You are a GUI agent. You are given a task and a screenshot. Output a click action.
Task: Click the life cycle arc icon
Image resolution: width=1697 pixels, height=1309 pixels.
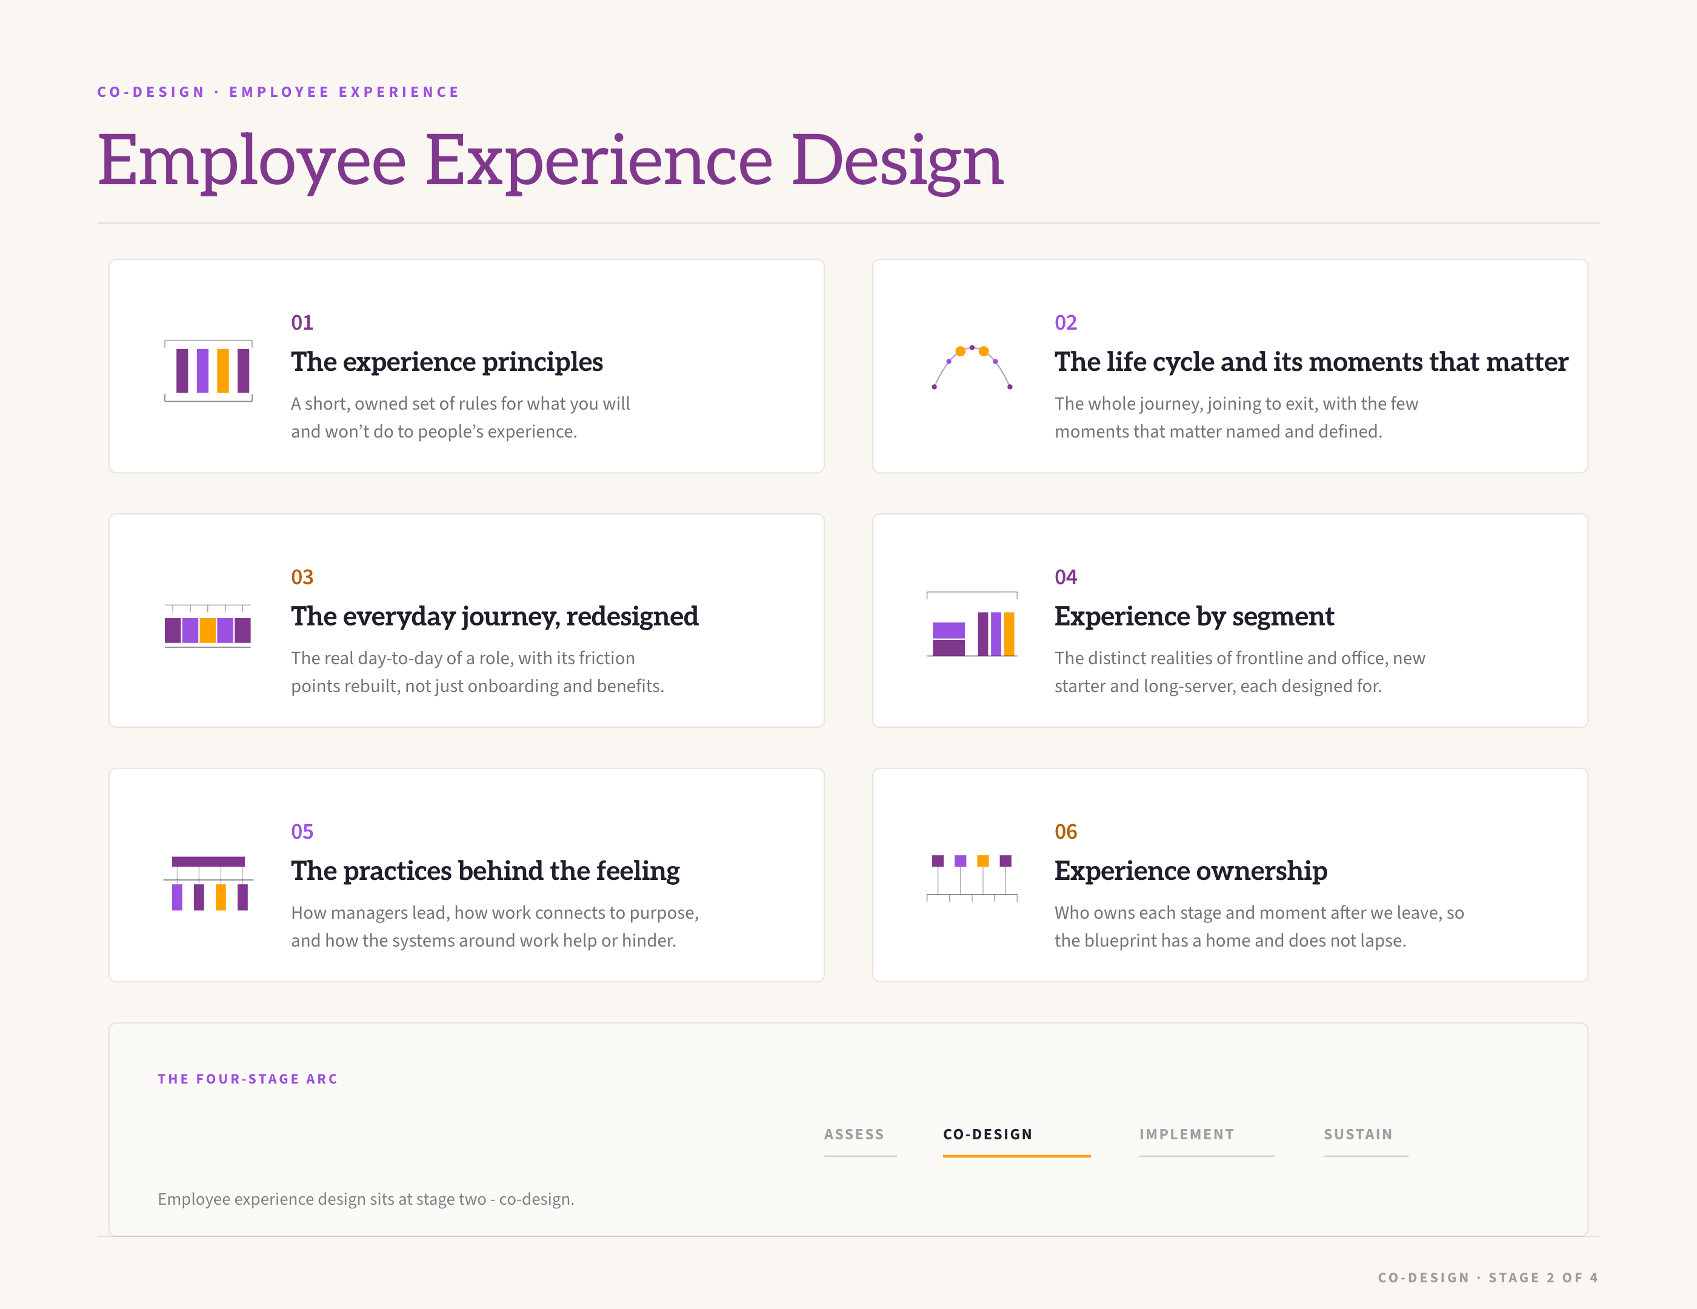point(972,367)
